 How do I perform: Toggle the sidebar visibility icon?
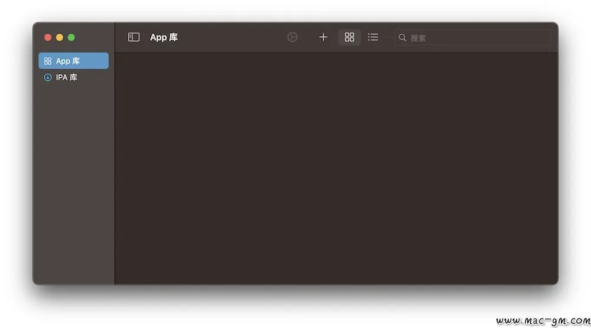pos(134,37)
